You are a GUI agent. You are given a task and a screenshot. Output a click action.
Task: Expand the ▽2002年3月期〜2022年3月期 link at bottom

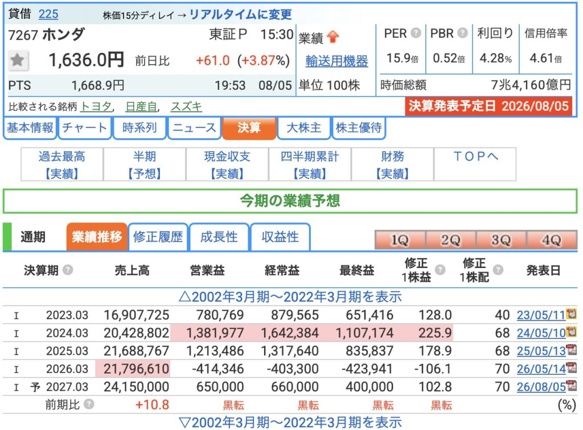290,422
